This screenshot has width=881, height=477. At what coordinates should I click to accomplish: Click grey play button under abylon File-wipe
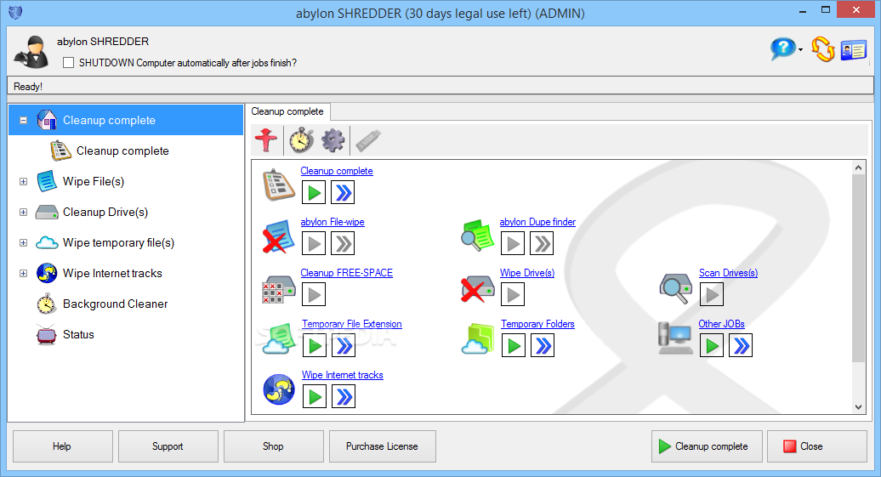pyautogui.click(x=314, y=244)
